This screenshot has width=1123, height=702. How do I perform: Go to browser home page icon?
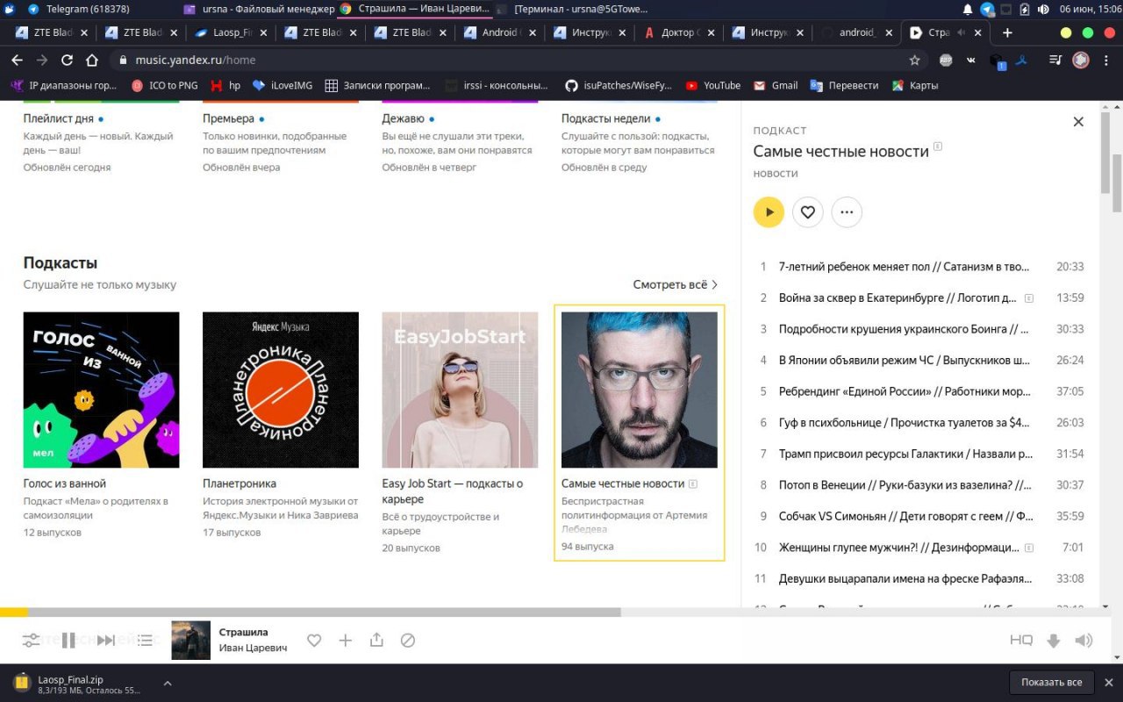[x=92, y=61]
